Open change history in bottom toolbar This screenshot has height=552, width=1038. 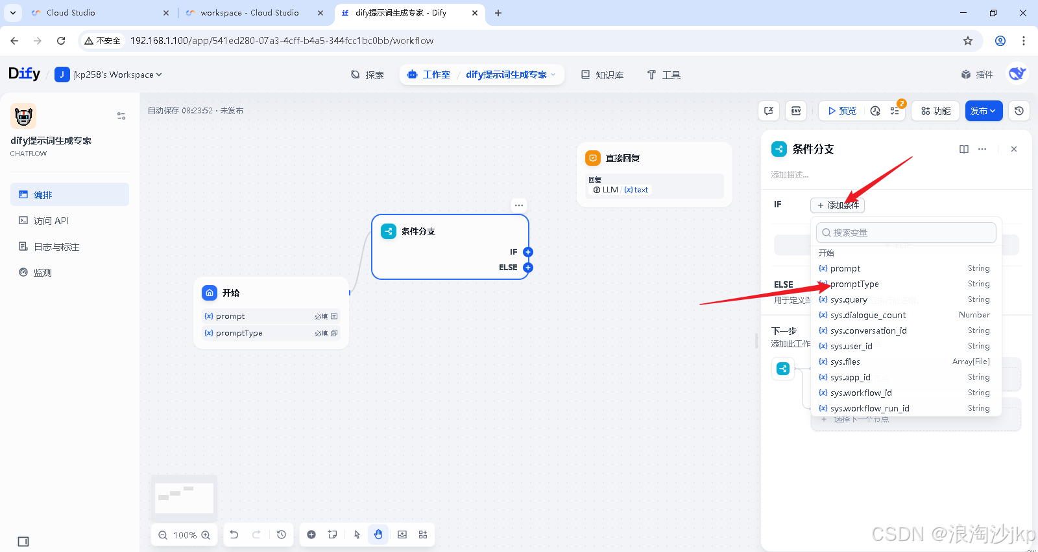(x=281, y=535)
